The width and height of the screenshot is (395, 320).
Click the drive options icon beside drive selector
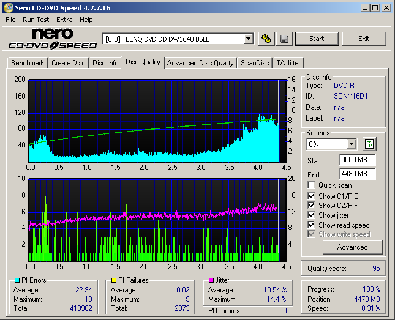pyautogui.click(x=266, y=39)
